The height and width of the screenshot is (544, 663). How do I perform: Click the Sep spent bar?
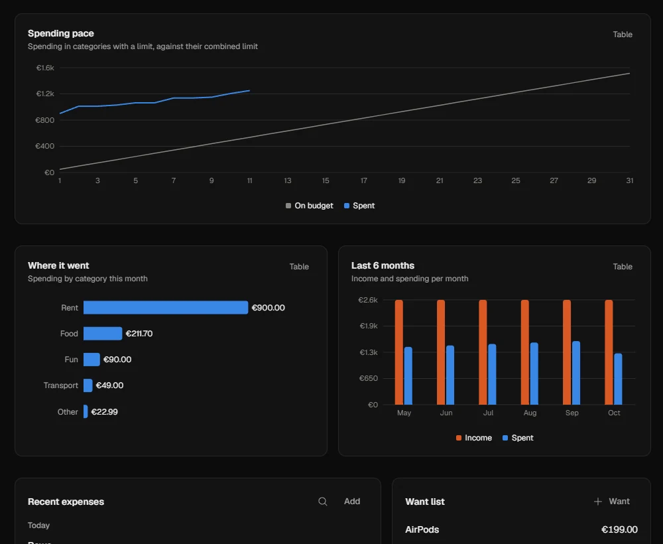tap(576, 373)
